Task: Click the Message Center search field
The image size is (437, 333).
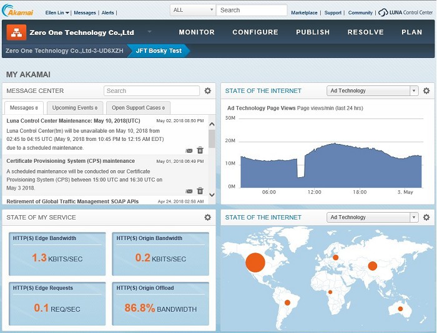Action: [x=152, y=91]
